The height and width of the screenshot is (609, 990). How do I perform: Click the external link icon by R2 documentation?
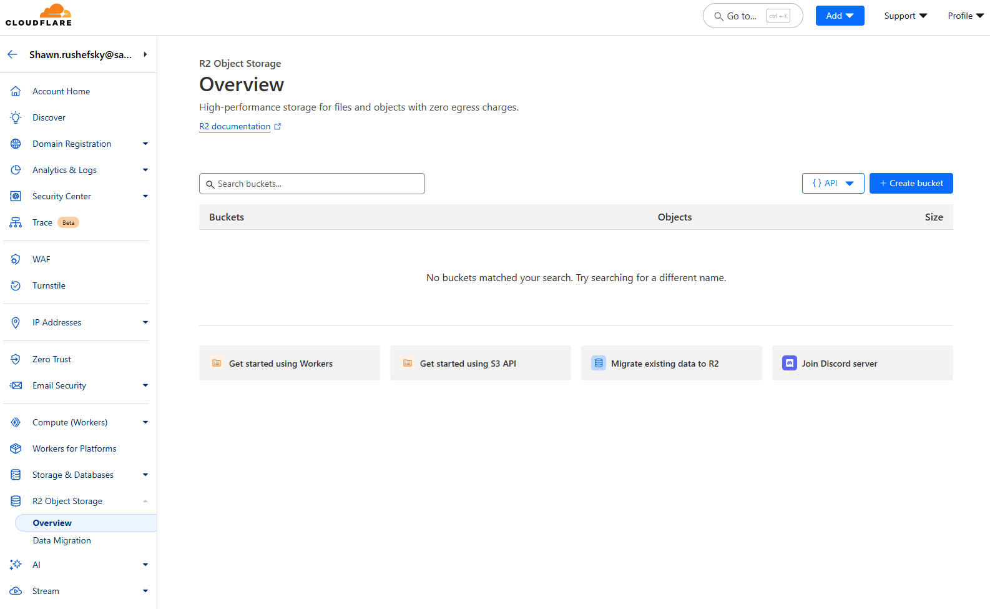278,126
